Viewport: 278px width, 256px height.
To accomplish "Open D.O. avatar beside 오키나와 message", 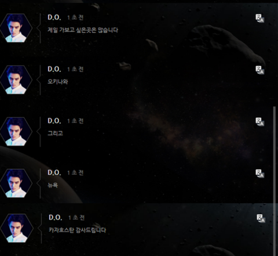I will (16, 80).
